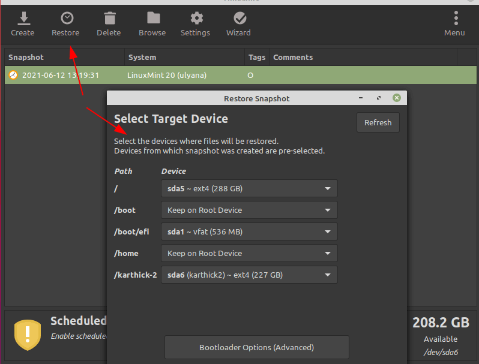
Task: Click the snapshot clock icon in row
Action: 13,75
